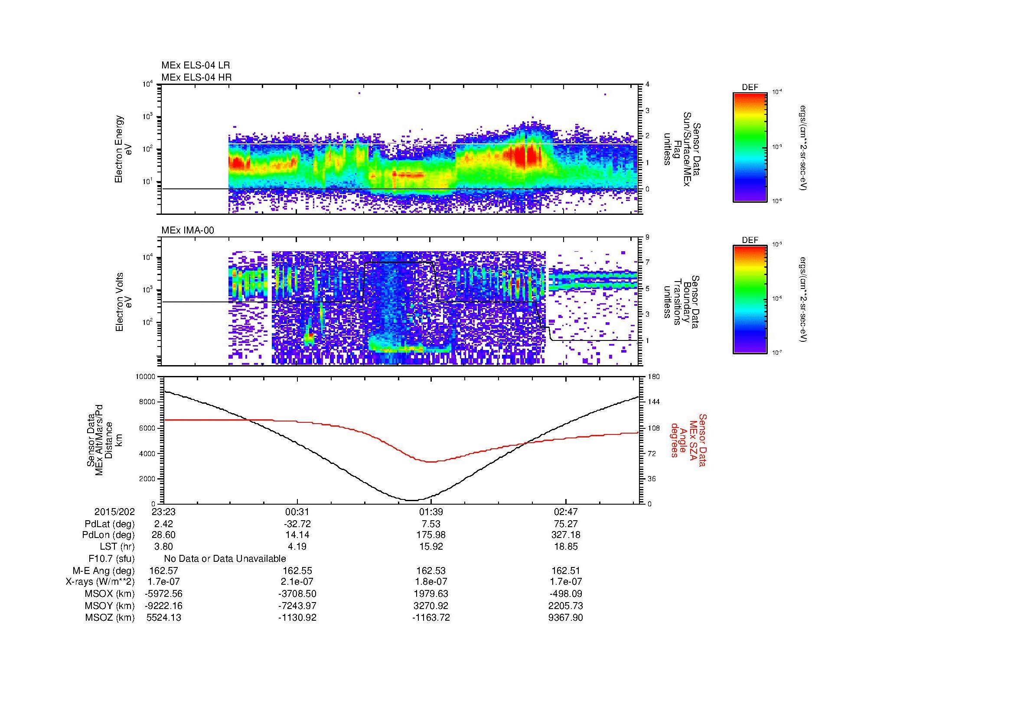Click the top 'ergs/(cm**2-sr-sec-eV)' units label
Image resolution: width=1014 pixels, height=716 pixels.
point(804,147)
